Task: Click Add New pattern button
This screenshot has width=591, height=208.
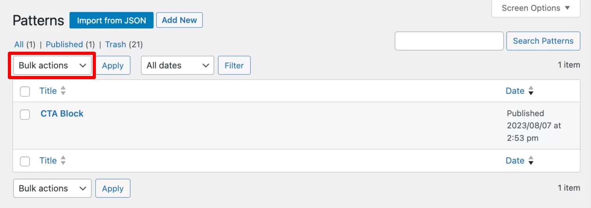Action: tap(180, 20)
